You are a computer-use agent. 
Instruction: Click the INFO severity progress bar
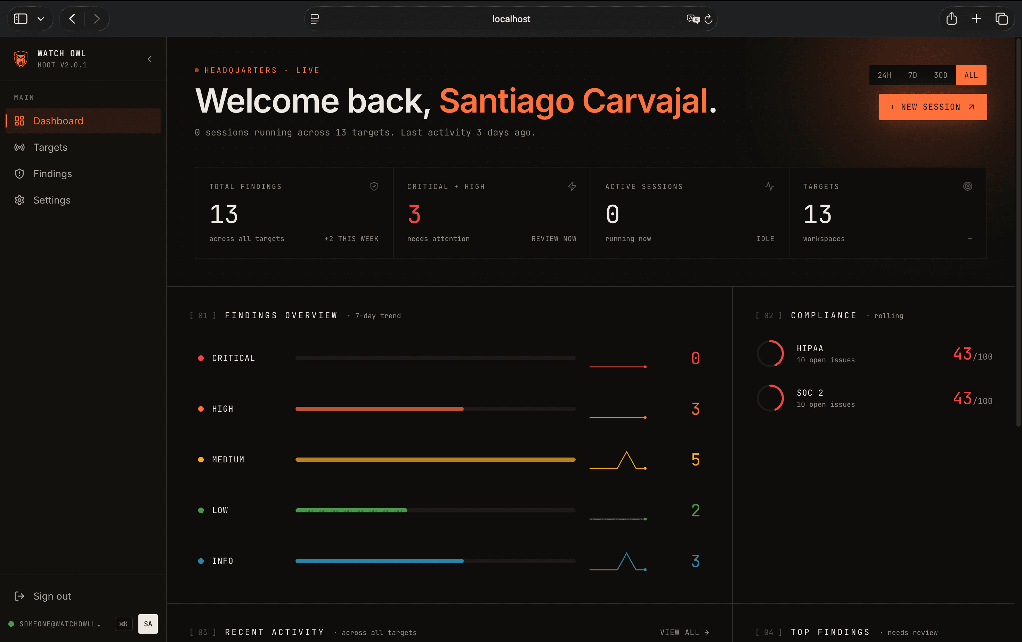coord(436,561)
